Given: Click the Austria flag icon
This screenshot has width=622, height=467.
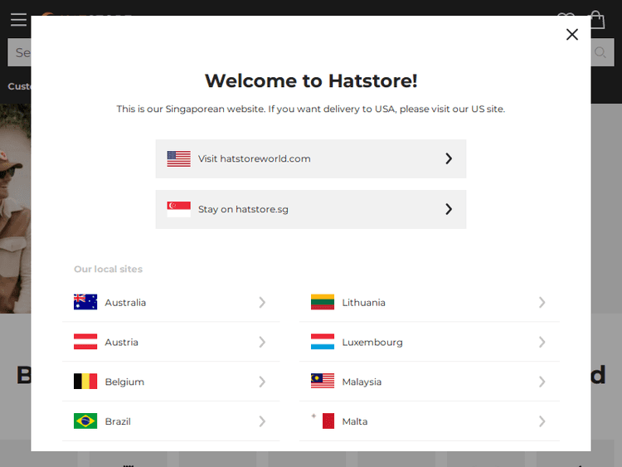Looking at the screenshot, I should pyautogui.click(x=85, y=342).
